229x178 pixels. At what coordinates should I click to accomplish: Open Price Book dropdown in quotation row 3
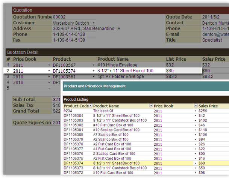click(x=49, y=76)
